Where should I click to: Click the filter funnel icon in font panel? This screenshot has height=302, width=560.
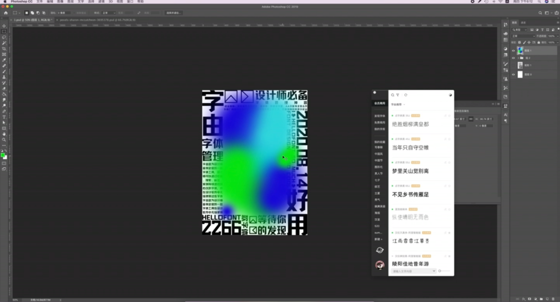click(398, 95)
